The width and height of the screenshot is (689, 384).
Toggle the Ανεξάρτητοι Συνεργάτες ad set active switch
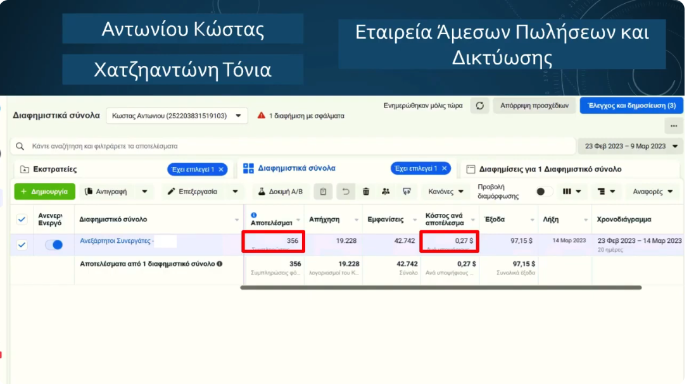(x=54, y=245)
